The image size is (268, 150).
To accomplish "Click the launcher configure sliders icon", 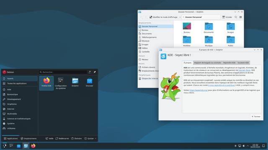I will point(90,72).
